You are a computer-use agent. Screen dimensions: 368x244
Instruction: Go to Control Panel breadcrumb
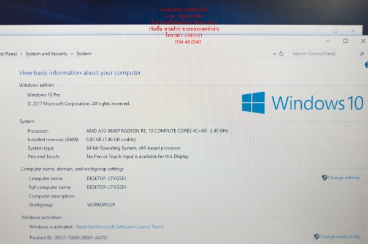(x=9, y=54)
